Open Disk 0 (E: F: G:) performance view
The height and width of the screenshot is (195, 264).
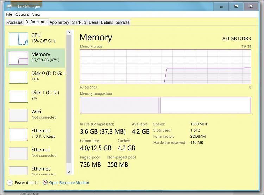[x=35, y=77]
